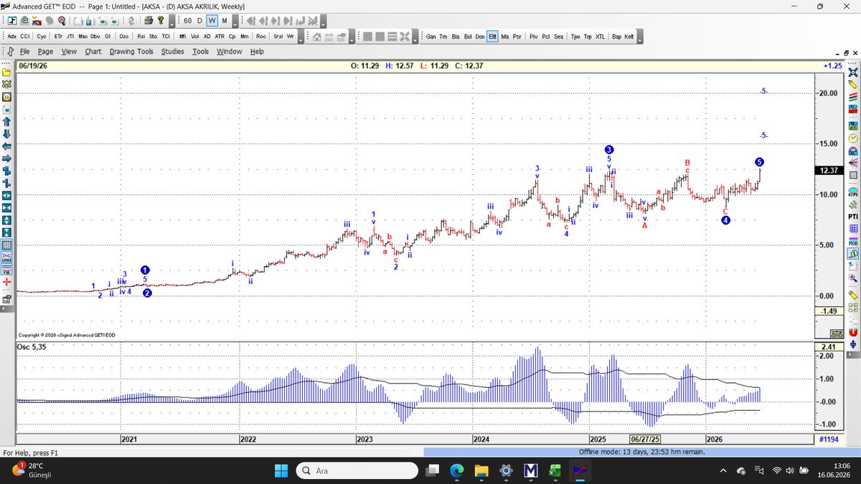The image size is (861, 484).
Task: Add the CCI indicator
Action: tap(25, 36)
